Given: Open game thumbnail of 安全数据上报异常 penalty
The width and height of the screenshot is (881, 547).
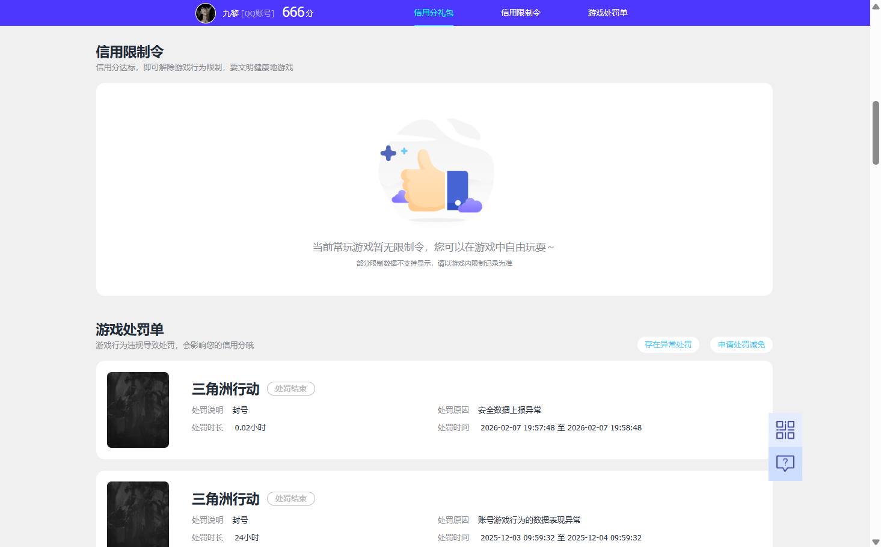Looking at the screenshot, I should [x=138, y=410].
